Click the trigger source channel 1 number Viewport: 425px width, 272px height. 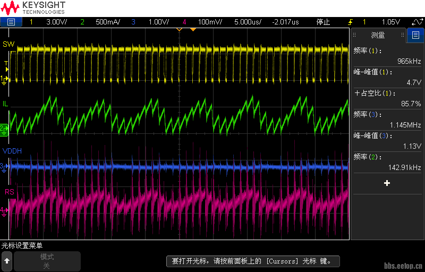pos(364,22)
